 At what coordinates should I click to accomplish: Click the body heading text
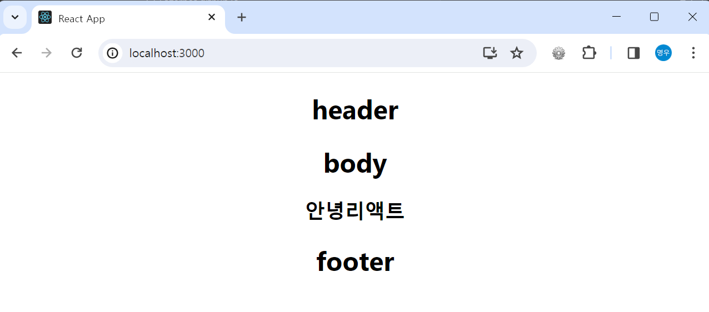pyautogui.click(x=355, y=163)
